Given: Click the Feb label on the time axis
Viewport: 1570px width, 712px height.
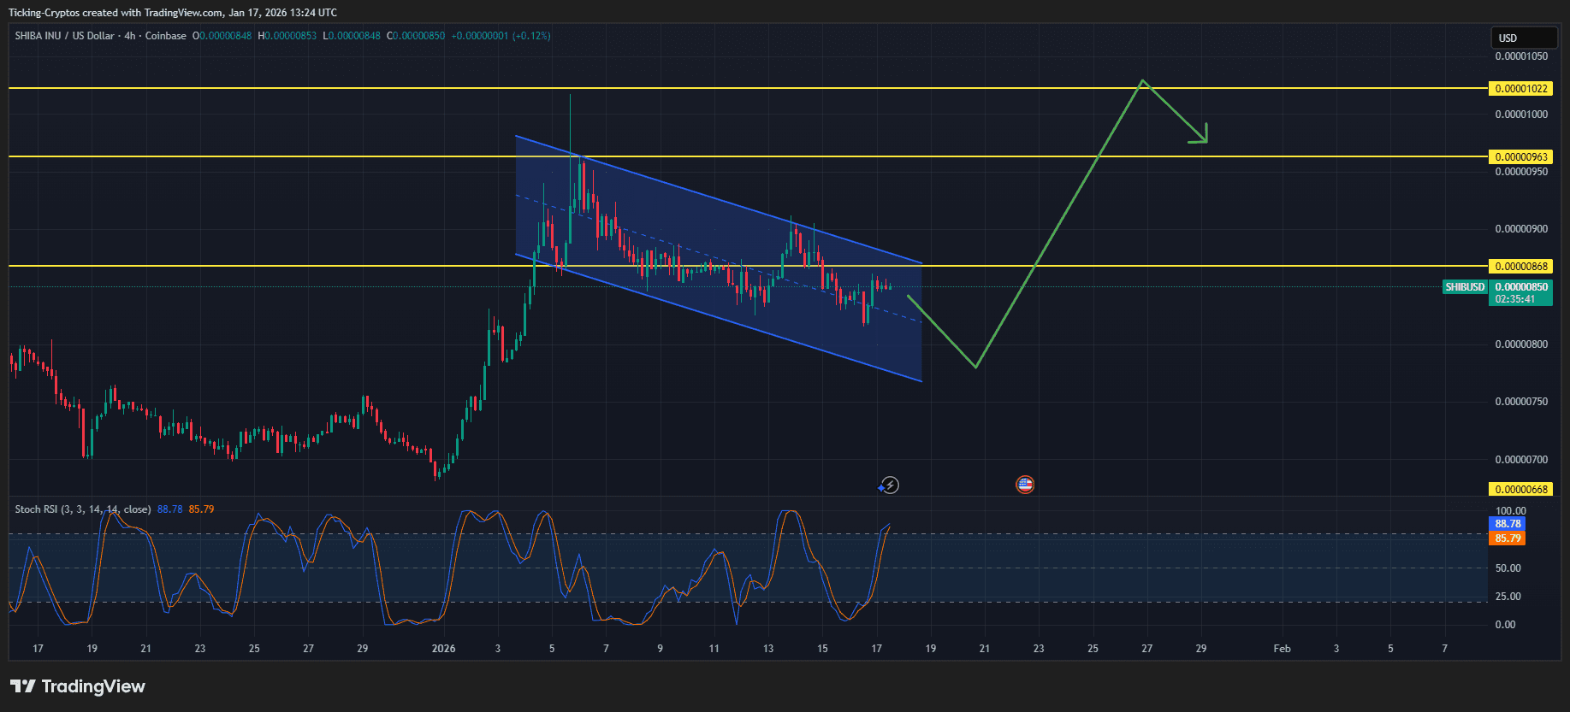Looking at the screenshot, I should (x=1281, y=649).
